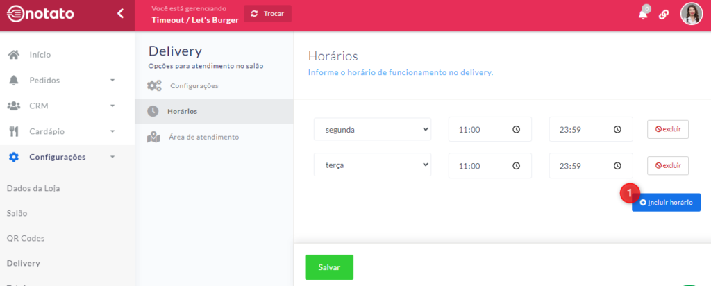The width and height of the screenshot is (711, 286).
Task: Click the terça start time field
Action: click(x=480, y=166)
